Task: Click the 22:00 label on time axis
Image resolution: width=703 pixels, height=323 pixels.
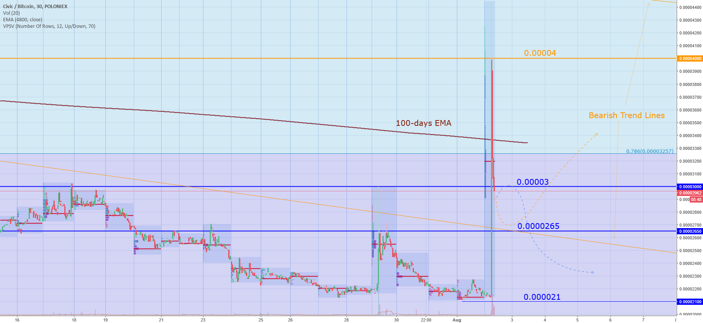Action: coord(426,320)
